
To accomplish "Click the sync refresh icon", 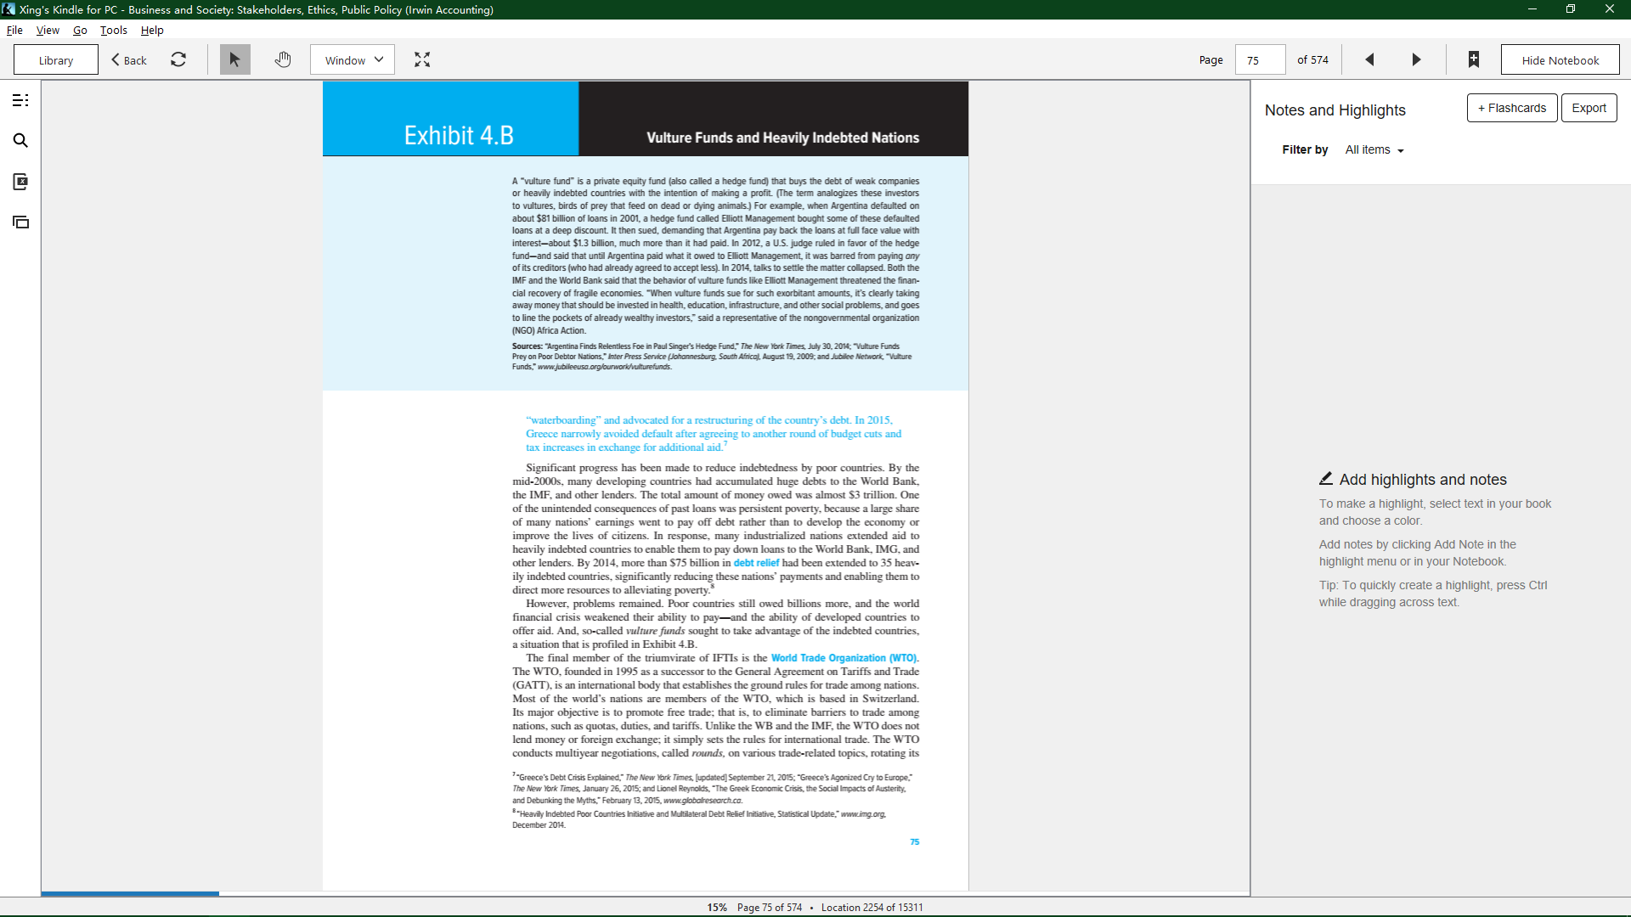I will 178,59.
